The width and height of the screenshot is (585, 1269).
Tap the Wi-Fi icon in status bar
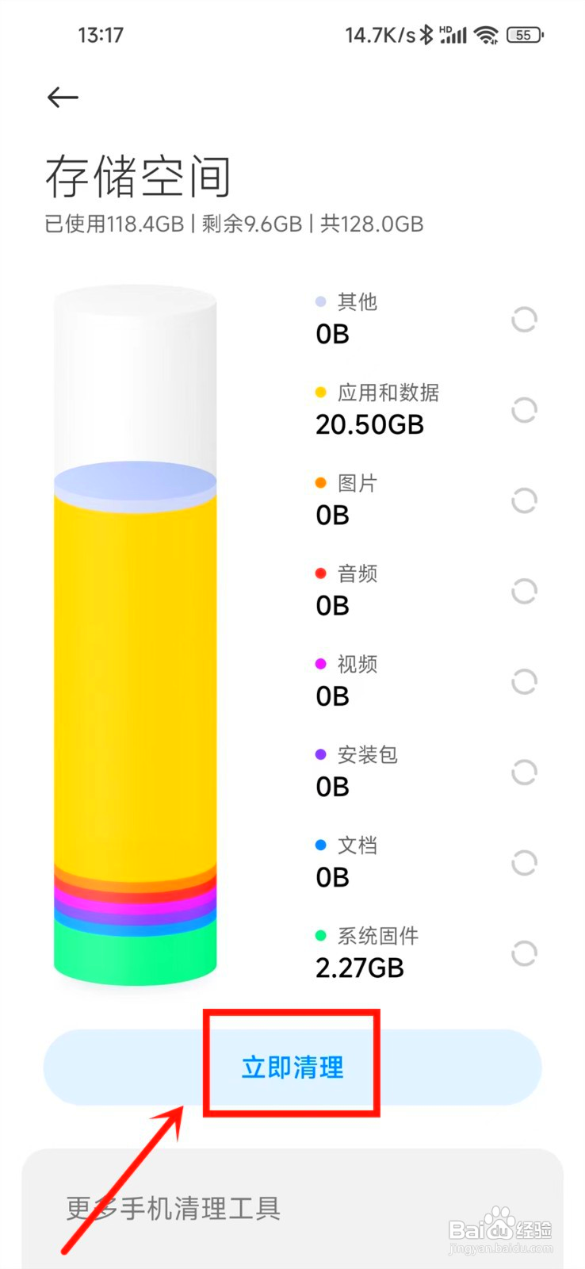tap(486, 35)
